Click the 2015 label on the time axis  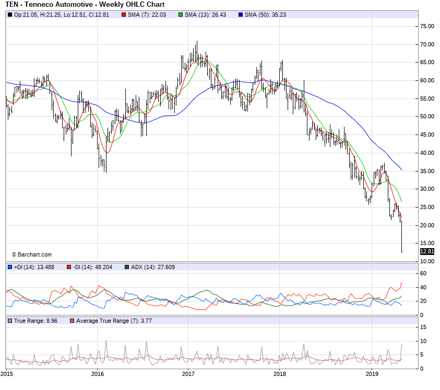click(x=7, y=374)
